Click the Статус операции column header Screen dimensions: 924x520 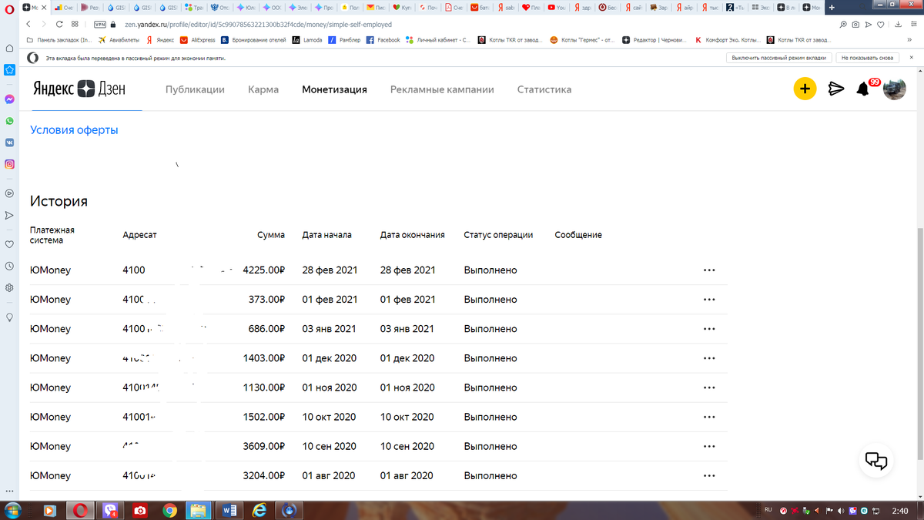(498, 235)
